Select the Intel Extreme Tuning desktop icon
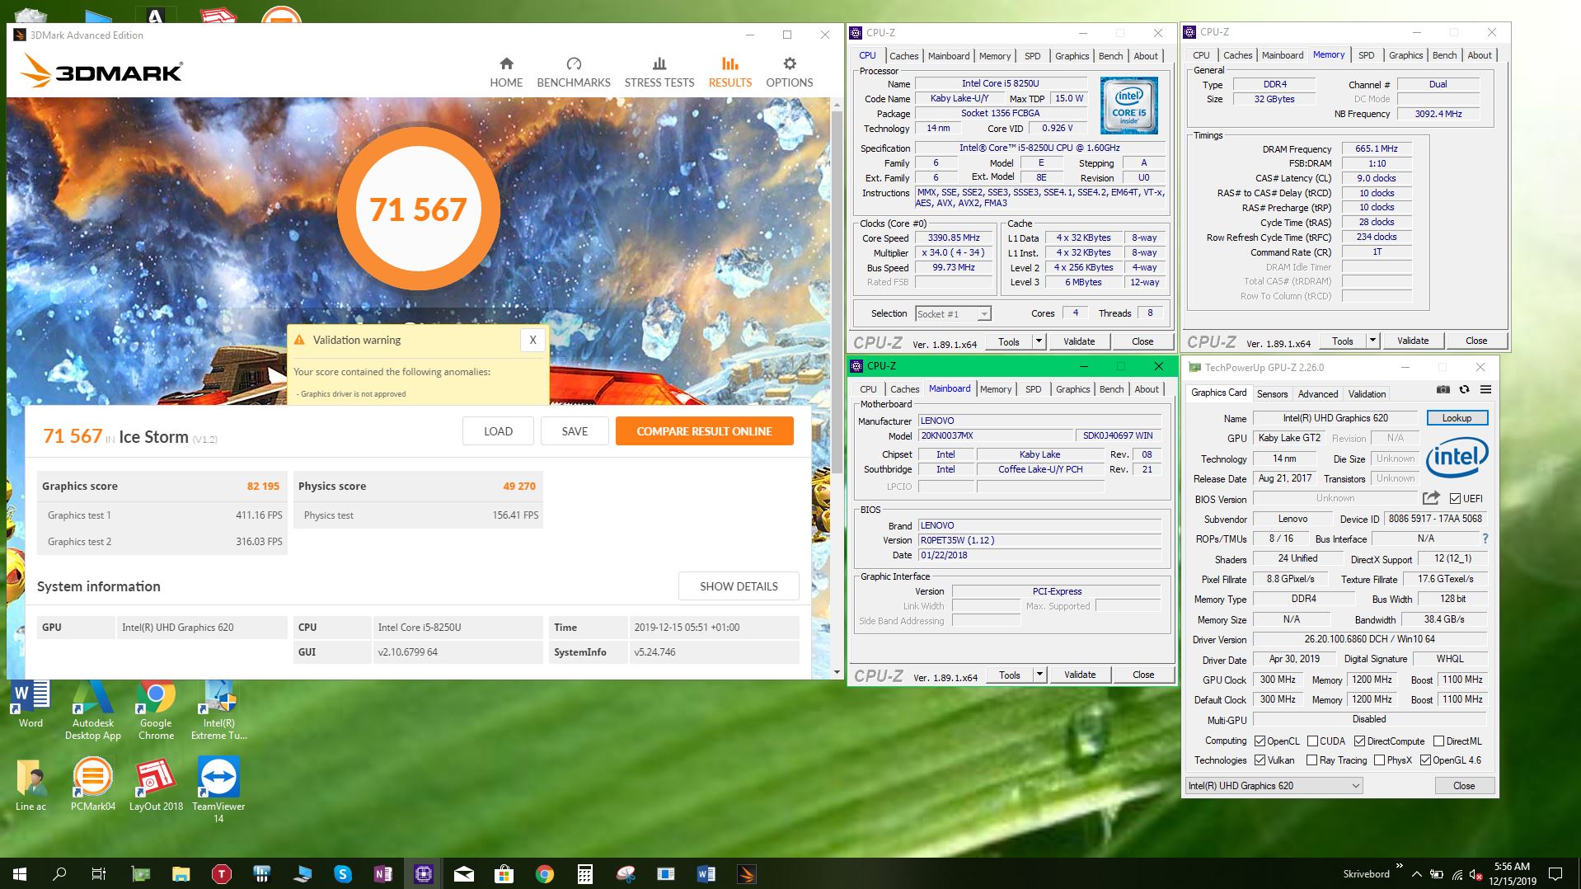Screen dimensions: 1581x889 [x=218, y=711]
